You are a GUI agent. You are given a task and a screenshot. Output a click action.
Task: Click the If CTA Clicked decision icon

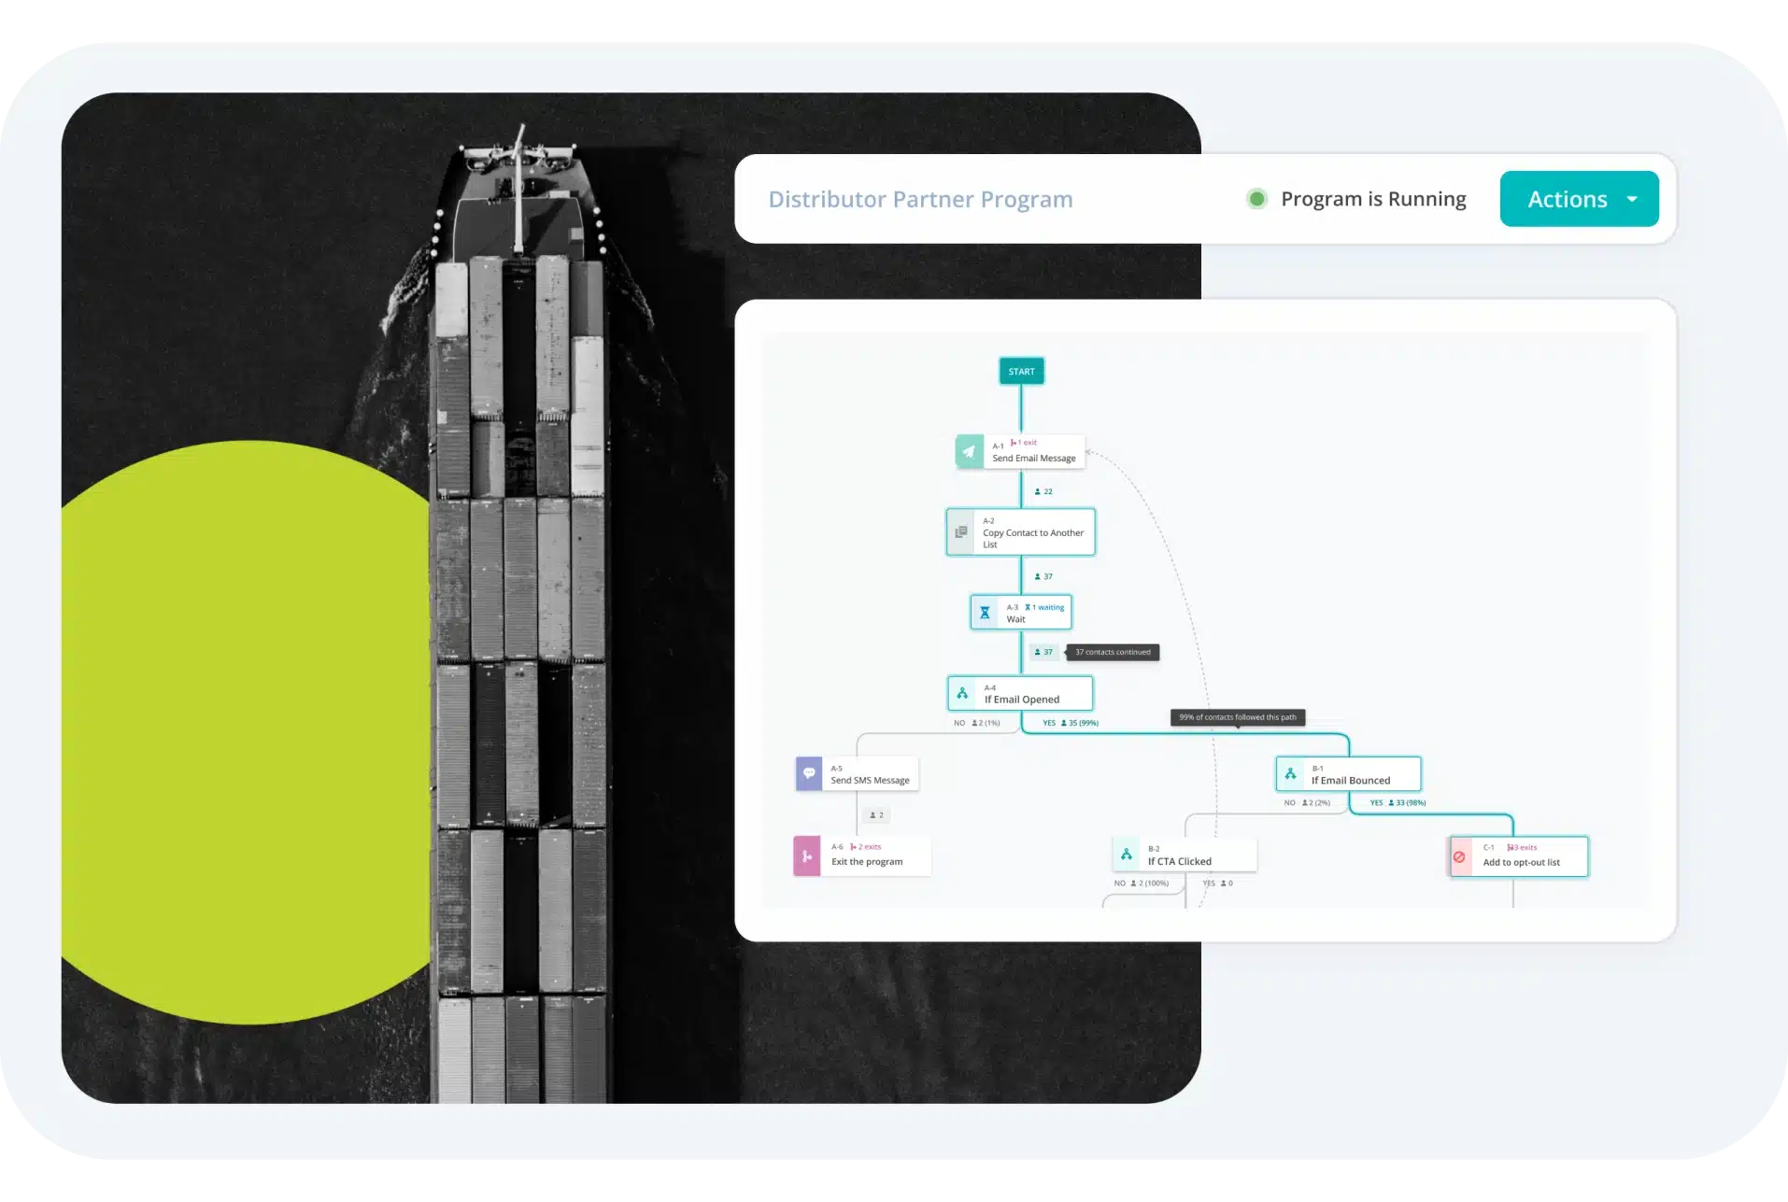[x=1127, y=855]
